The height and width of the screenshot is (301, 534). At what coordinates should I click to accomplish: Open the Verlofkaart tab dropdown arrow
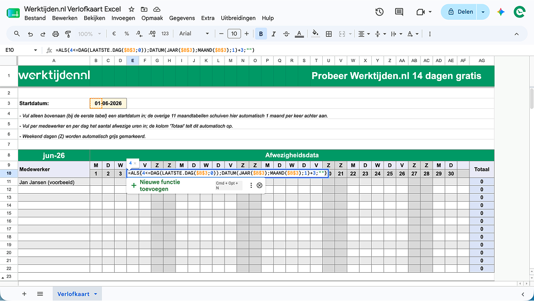click(x=95, y=294)
